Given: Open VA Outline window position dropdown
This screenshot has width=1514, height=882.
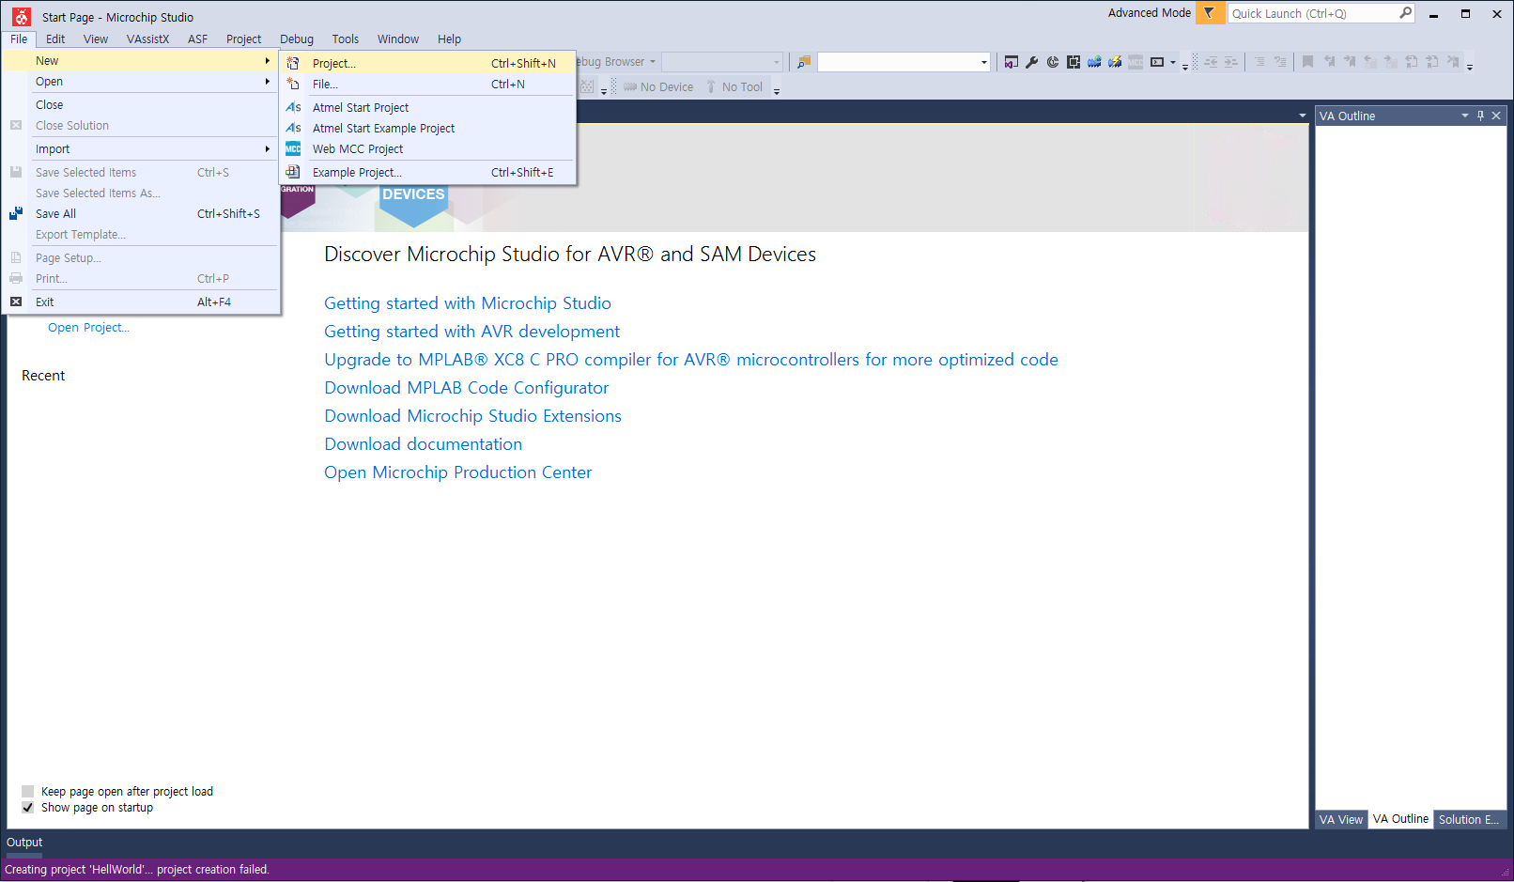Looking at the screenshot, I should click(x=1464, y=116).
